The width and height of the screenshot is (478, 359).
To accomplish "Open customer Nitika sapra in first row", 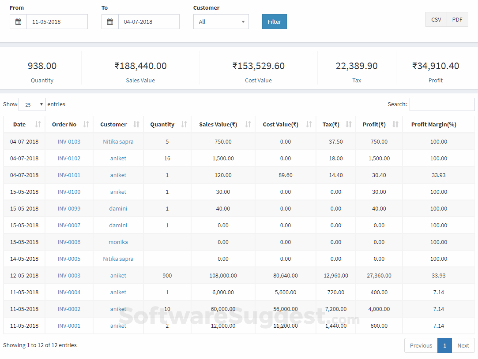I will pyautogui.click(x=118, y=141).
